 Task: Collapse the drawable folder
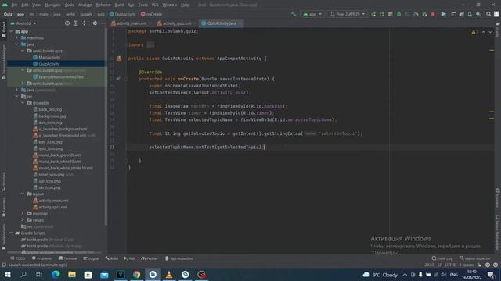23,103
